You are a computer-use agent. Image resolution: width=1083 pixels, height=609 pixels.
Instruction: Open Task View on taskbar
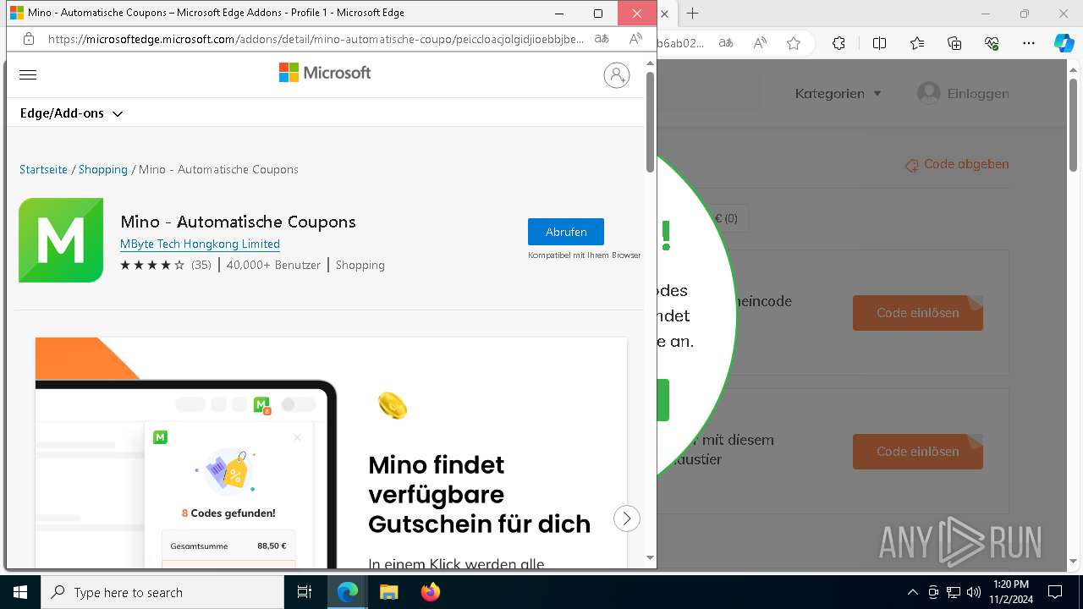click(305, 592)
